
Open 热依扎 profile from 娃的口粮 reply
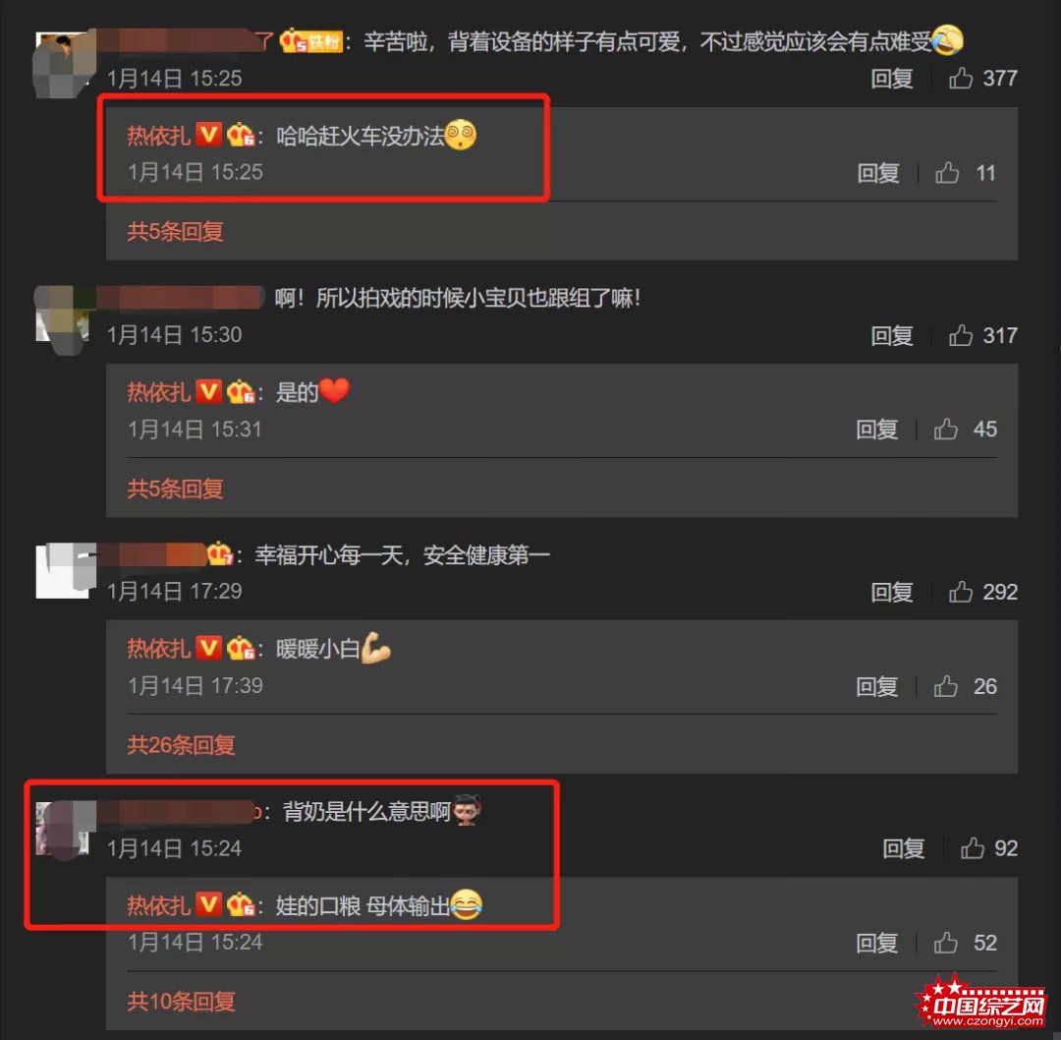[158, 905]
